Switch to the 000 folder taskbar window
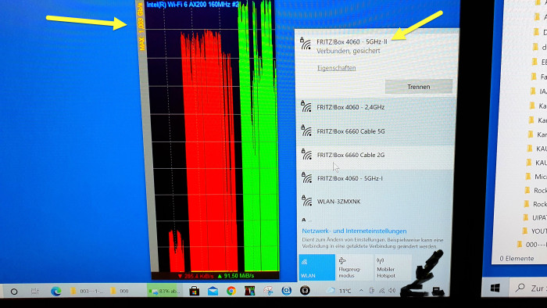The width and height of the screenshot is (547, 308). pyautogui.click(x=120, y=291)
